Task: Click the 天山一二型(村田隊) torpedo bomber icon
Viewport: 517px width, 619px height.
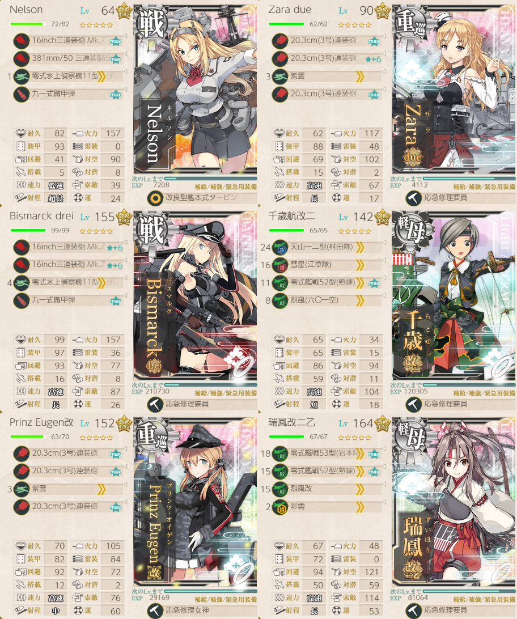Action: [x=280, y=248]
